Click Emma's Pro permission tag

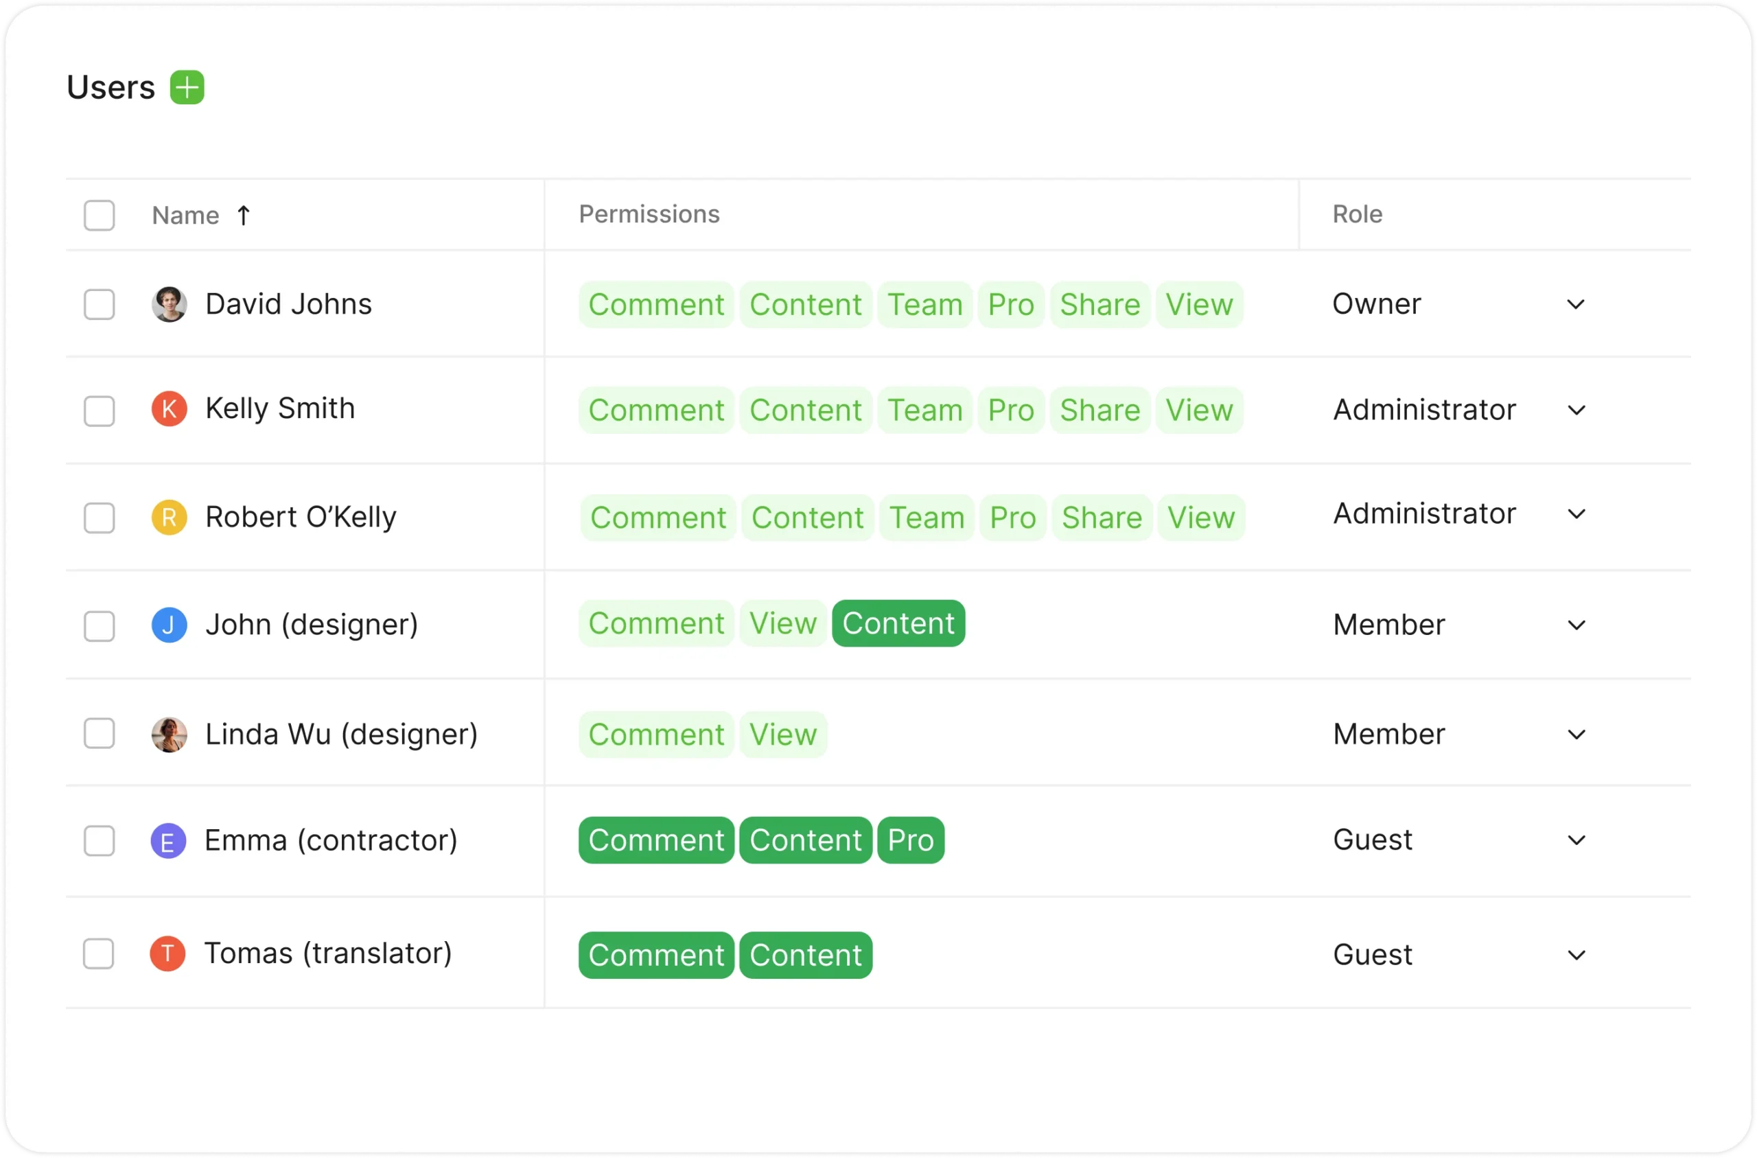click(910, 840)
